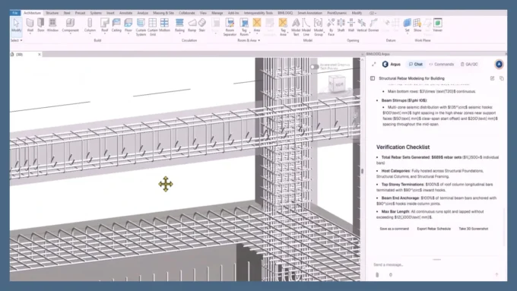The height and width of the screenshot is (291, 517).
Task: Click the Tag Room tool
Action: [x=244, y=27]
